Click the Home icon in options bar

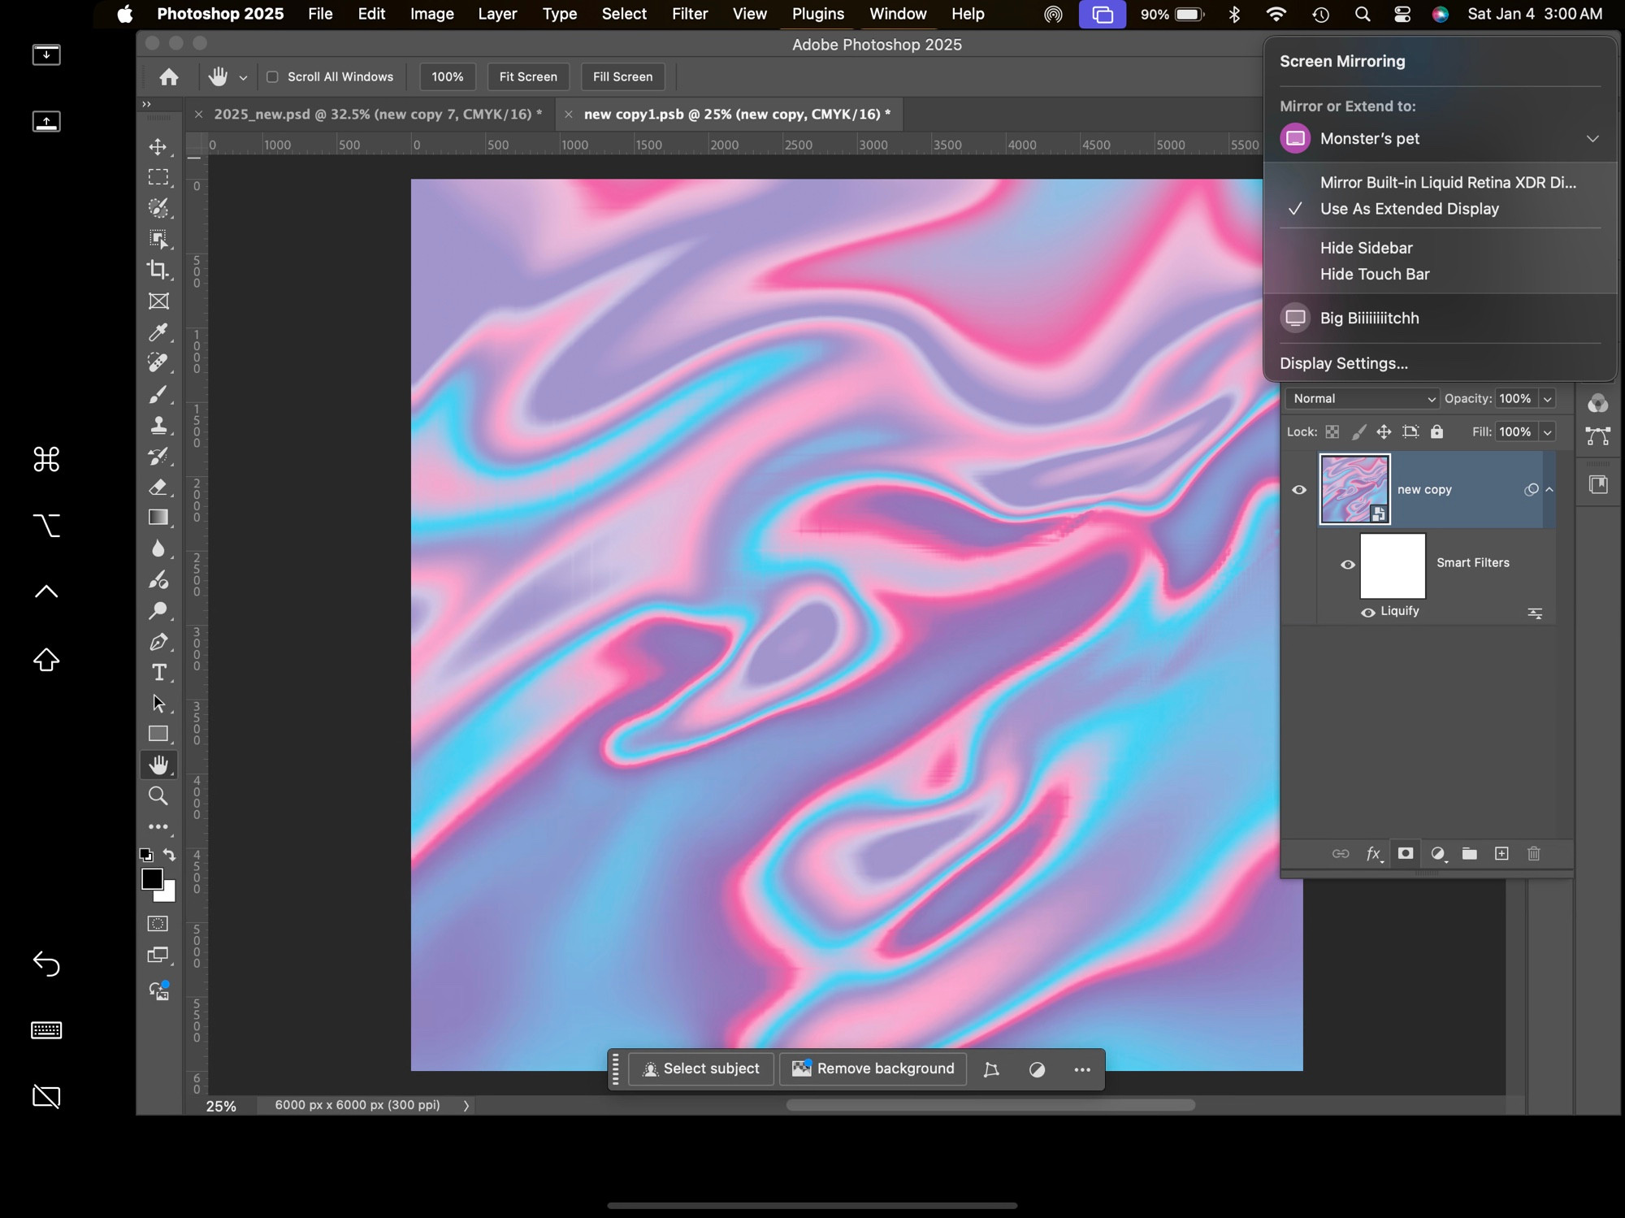169,77
